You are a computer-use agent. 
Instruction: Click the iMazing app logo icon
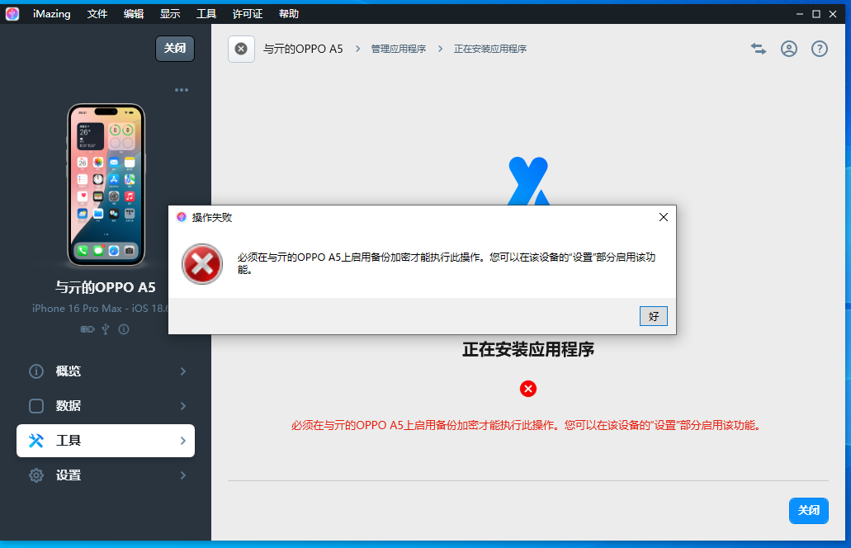(x=12, y=13)
